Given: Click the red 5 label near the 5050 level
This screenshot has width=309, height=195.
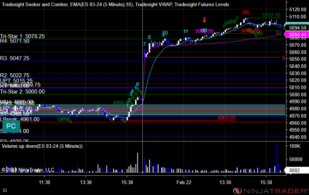Looking at the screenshot, I should 283,58.
